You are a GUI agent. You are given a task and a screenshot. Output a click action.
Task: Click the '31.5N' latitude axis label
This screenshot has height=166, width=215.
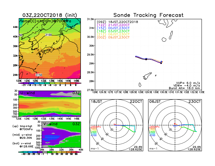[x=90, y=19]
